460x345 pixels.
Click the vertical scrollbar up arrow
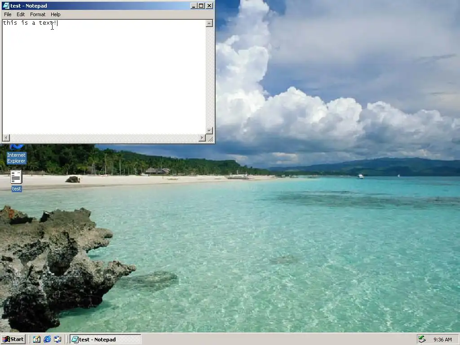209,23
